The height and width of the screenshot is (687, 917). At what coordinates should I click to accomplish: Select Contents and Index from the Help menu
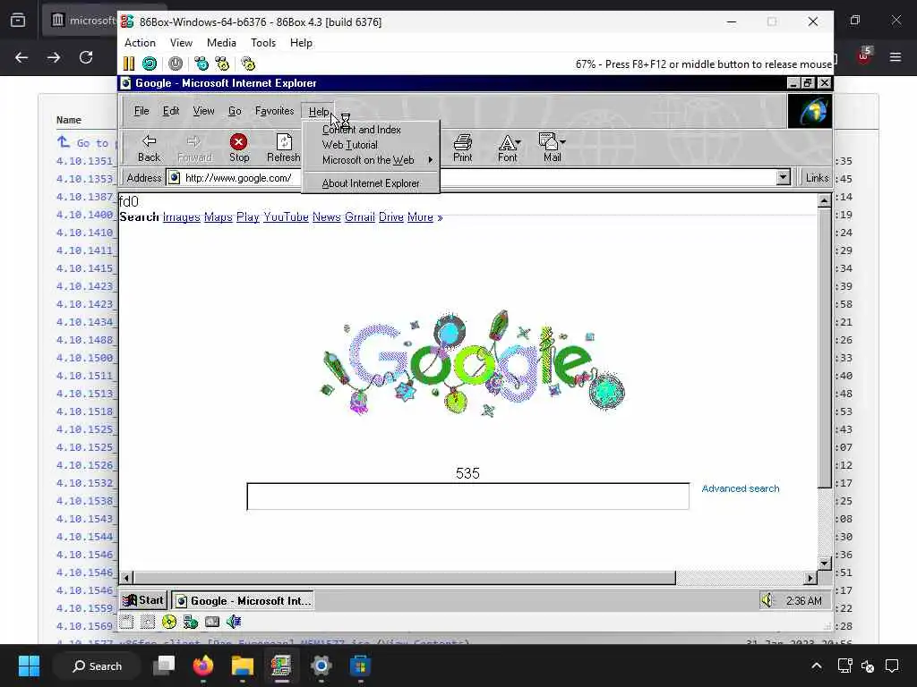coord(371,130)
